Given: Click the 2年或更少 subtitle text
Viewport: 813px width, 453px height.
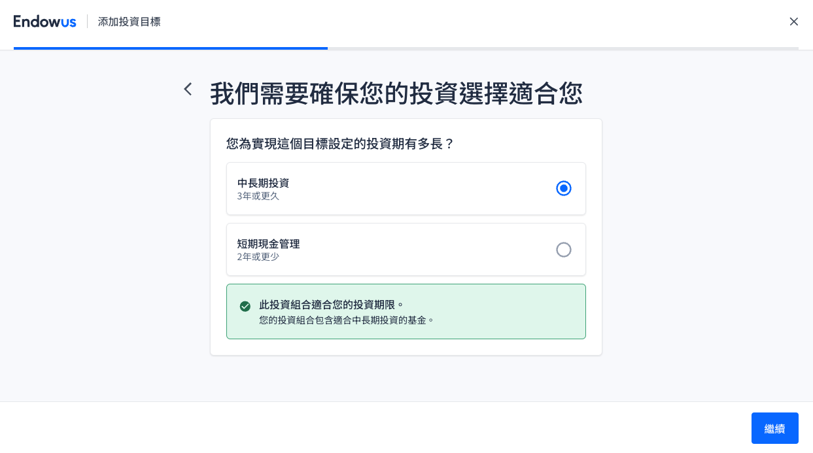Looking at the screenshot, I should pos(258,257).
